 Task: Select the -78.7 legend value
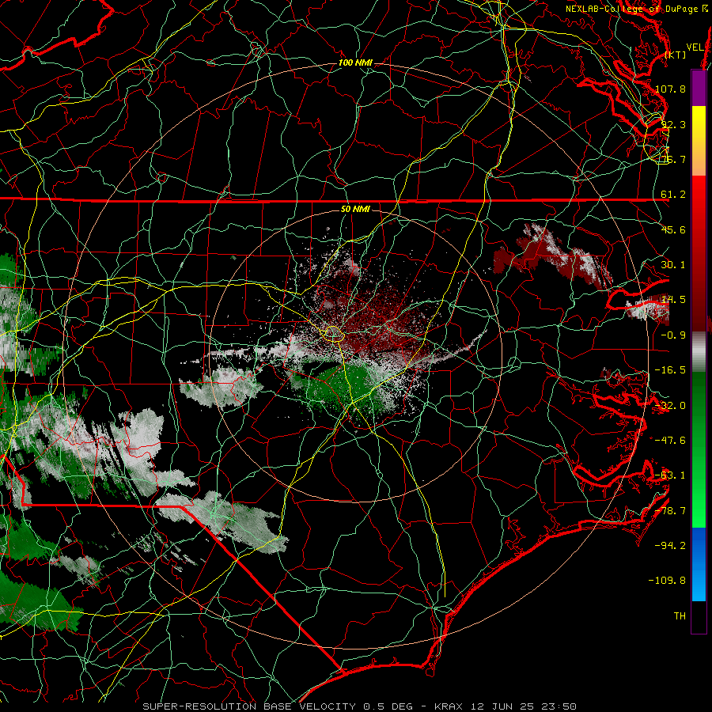[x=670, y=511]
